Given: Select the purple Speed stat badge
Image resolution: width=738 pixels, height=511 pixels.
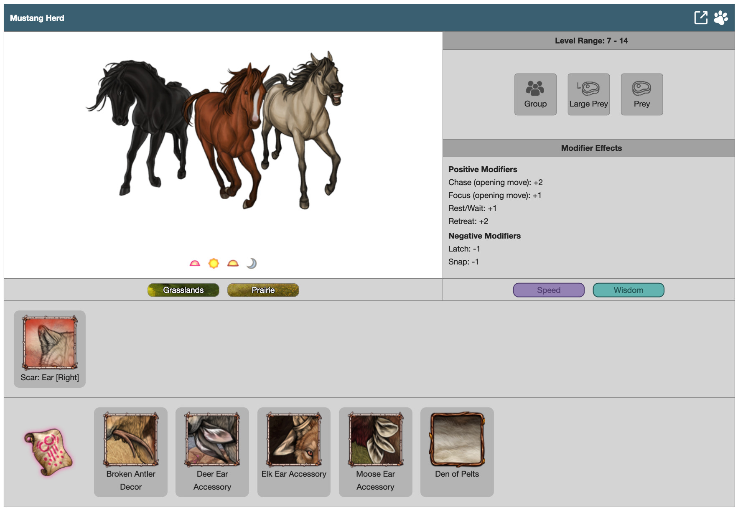Looking at the screenshot, I should (x=549, y=290).
